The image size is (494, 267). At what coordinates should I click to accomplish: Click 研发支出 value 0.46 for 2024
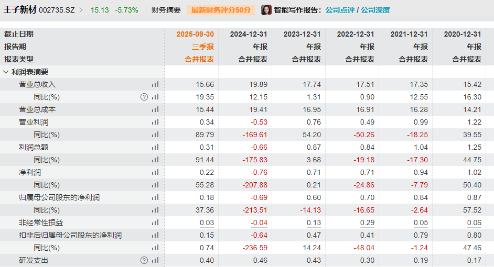pos(260,260)
